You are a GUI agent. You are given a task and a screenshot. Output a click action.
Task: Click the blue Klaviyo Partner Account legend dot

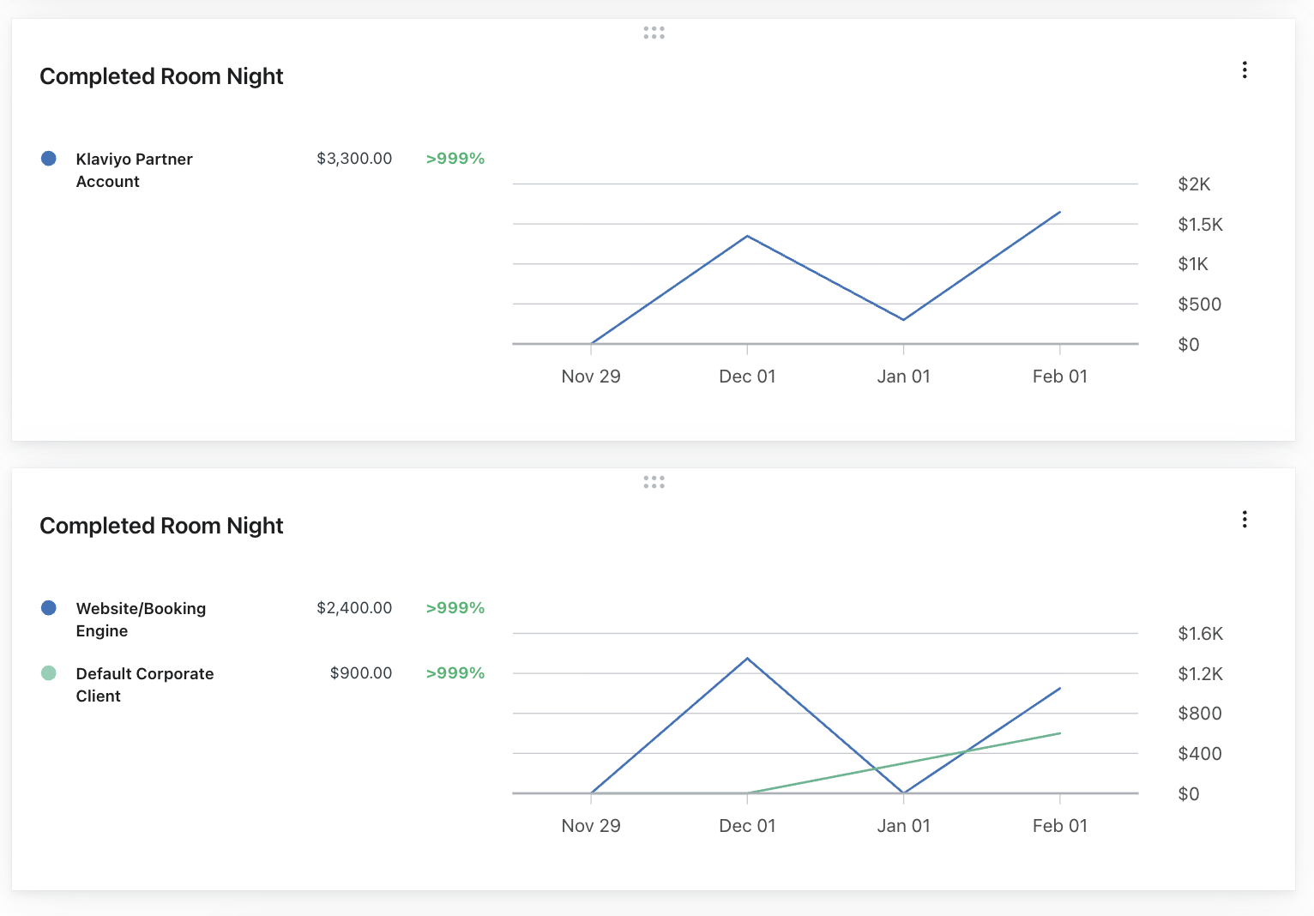tap(49, 159)
